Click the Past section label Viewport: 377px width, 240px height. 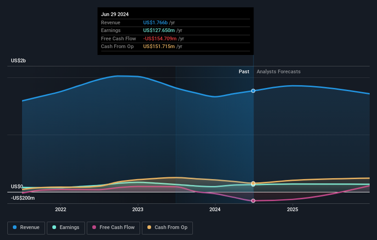[x=244, y=72]
